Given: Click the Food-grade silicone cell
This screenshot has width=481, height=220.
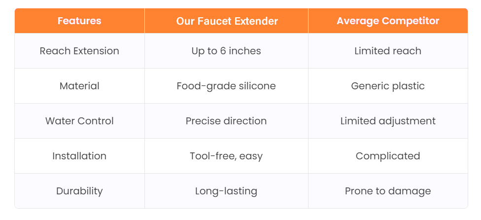Looking at the screenshot, I should point(226,86).
